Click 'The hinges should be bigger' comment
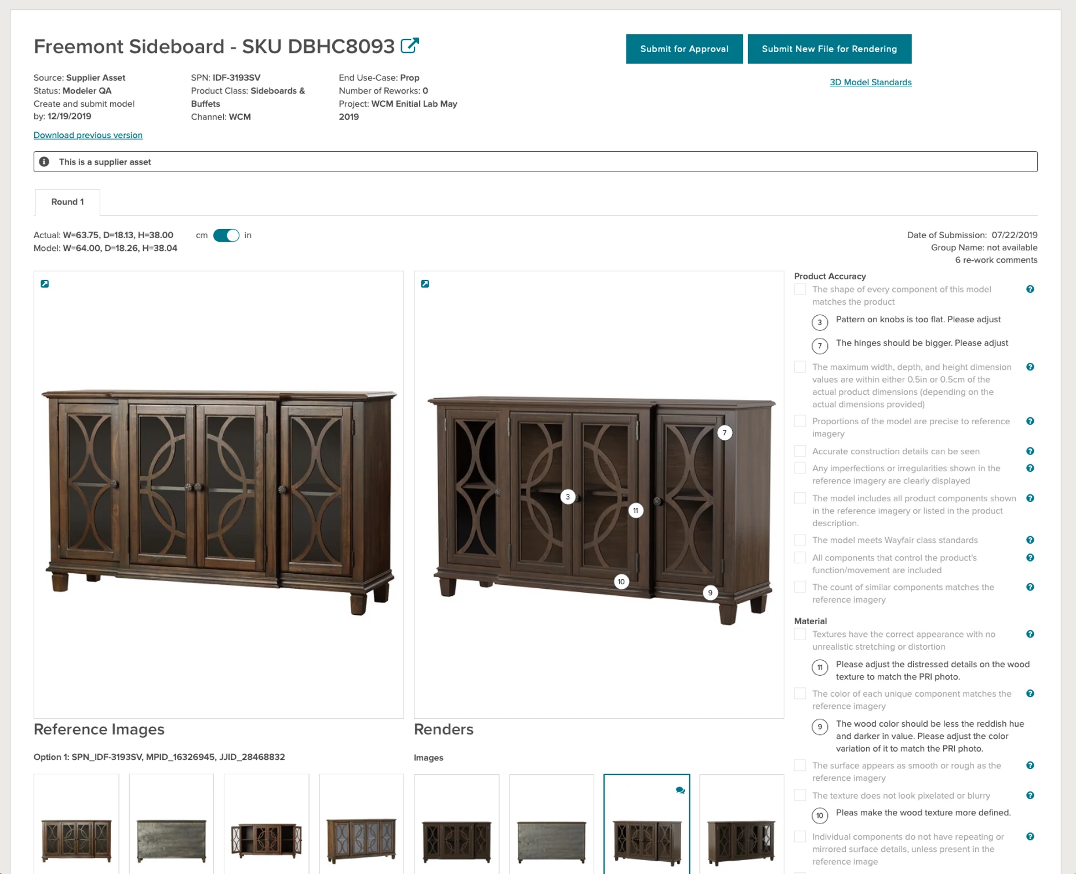Viewport: 1076px width, 874px height. (x=922, y=343)
